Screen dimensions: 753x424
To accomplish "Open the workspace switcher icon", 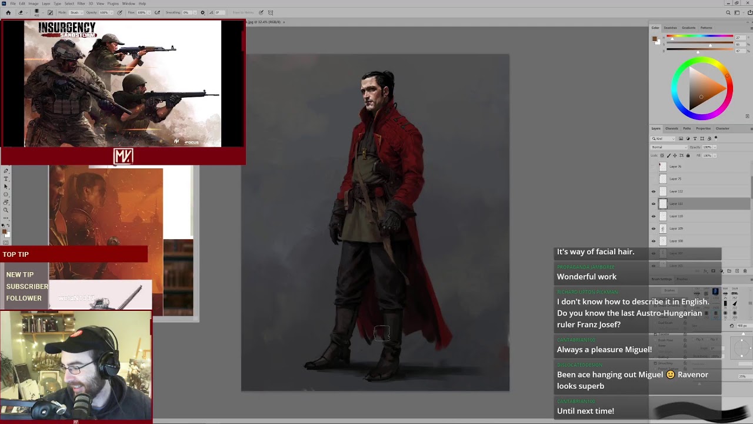I will [737, 12].
